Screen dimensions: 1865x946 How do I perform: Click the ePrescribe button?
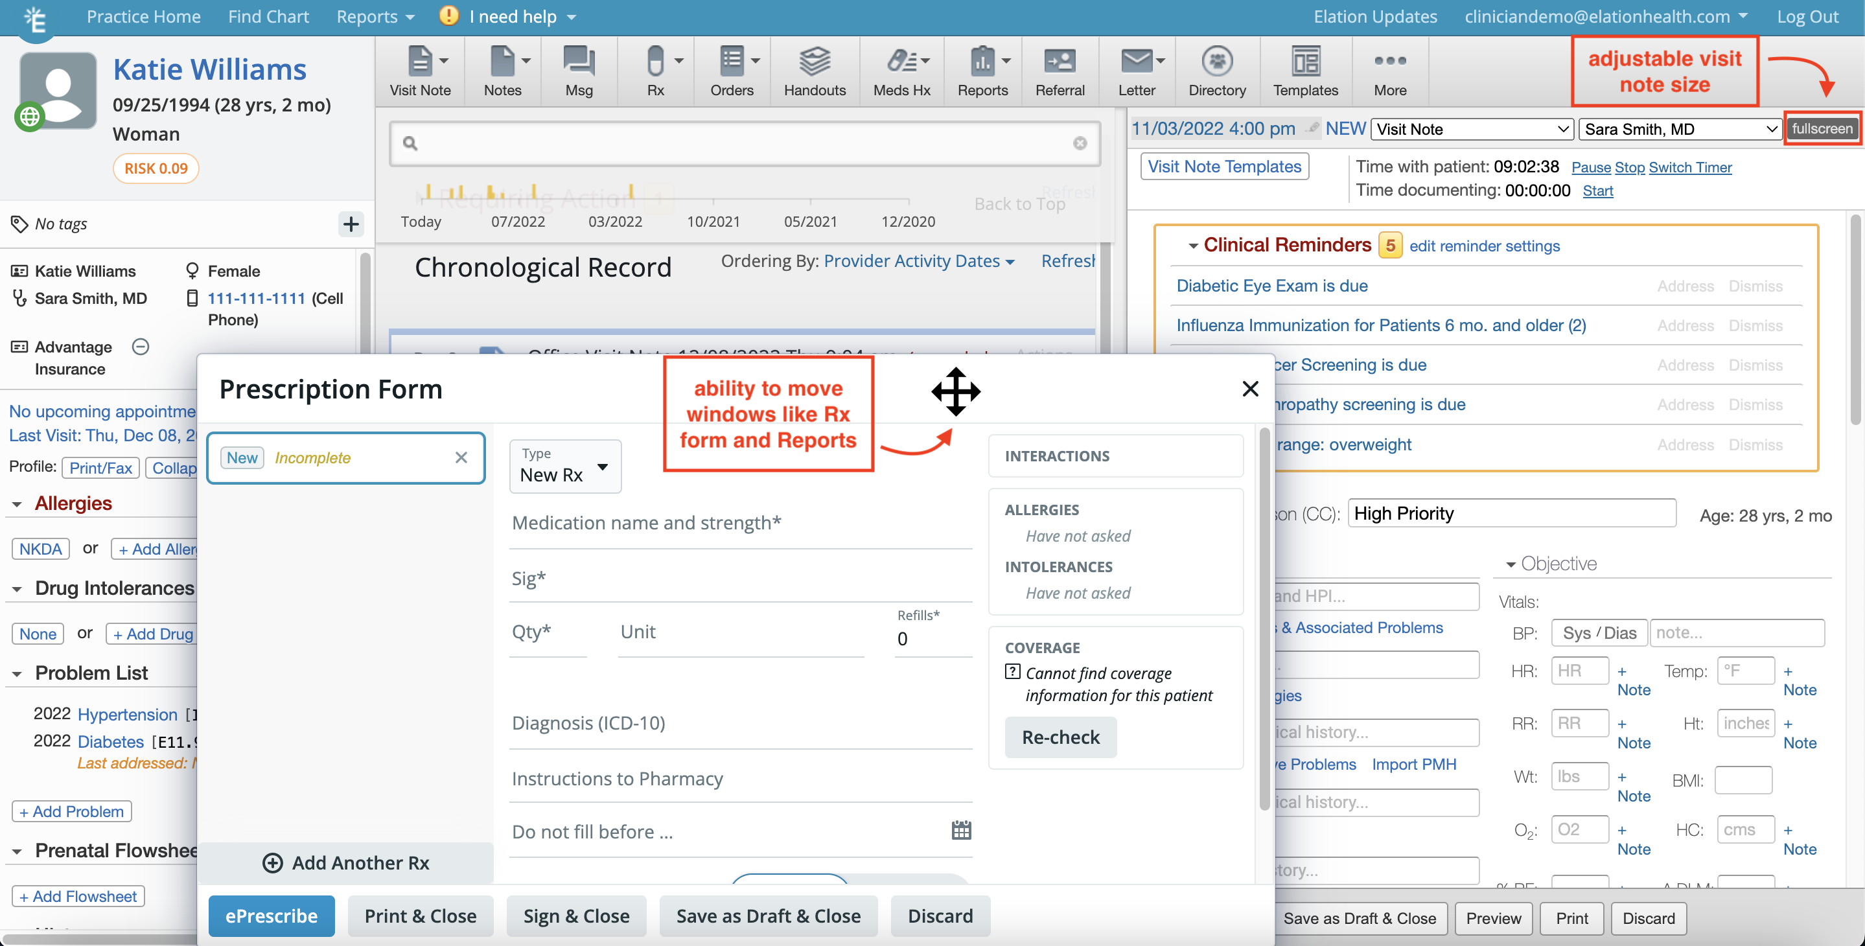coord(271,916)
